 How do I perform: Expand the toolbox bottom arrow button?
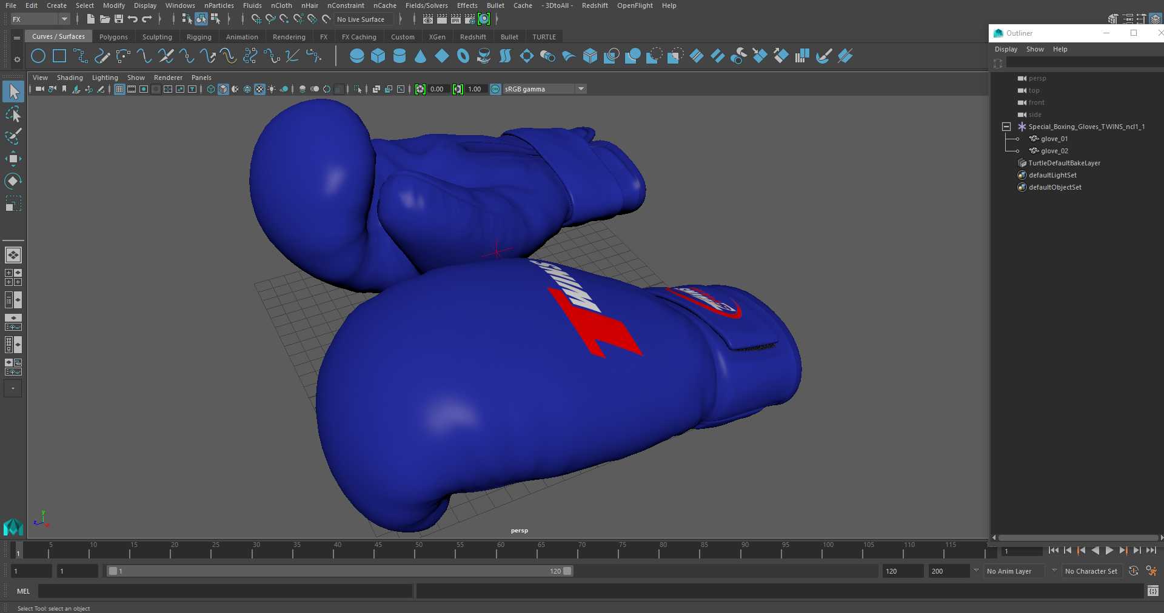pyautogui.click(x=13, y=388)
